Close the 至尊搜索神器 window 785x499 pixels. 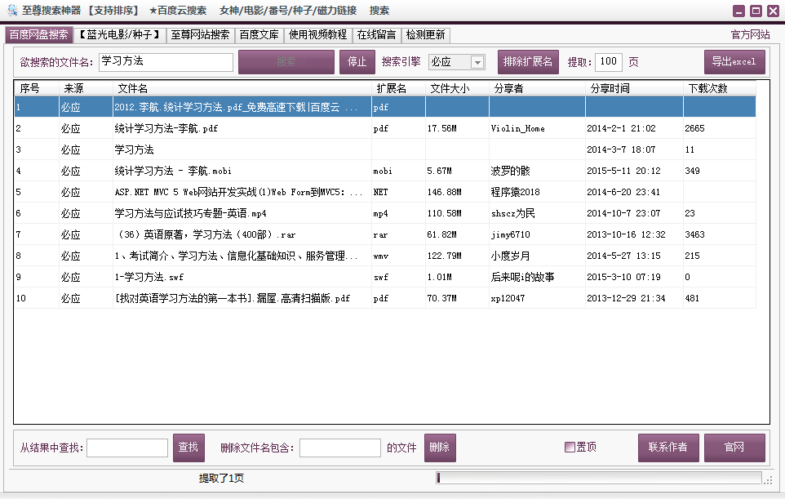tap(773, 11)
